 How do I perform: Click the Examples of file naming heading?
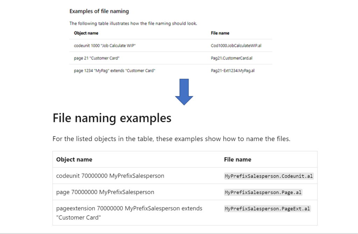point(99,11)
